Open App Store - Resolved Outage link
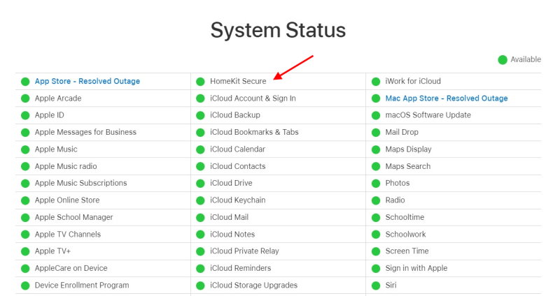560x296 pixels. point(87,81)
